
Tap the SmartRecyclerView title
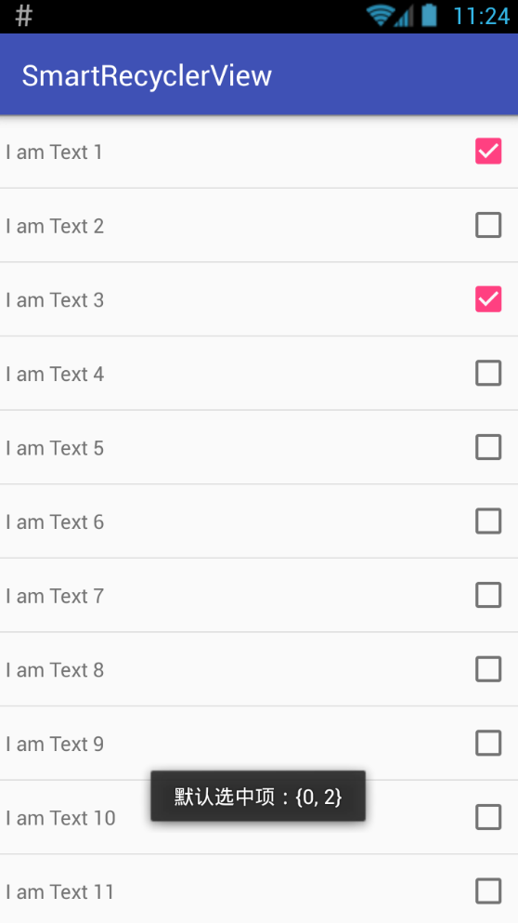(147, 76)
